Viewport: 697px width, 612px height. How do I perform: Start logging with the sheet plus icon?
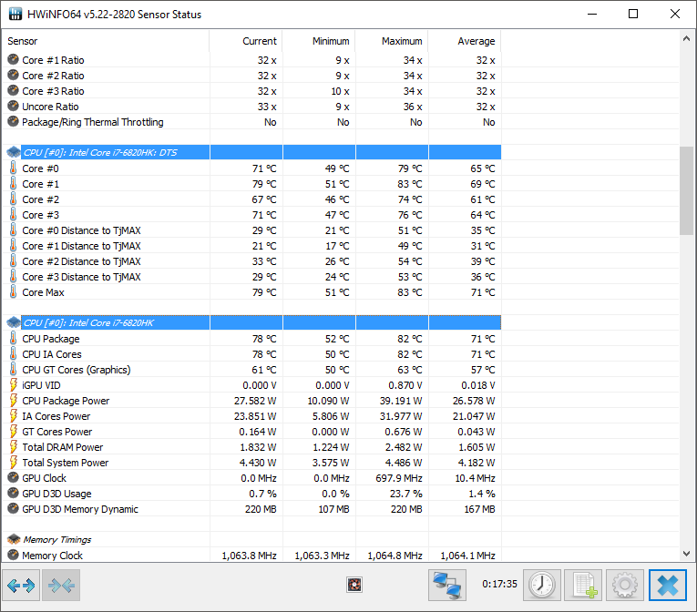tap(583, 586)
